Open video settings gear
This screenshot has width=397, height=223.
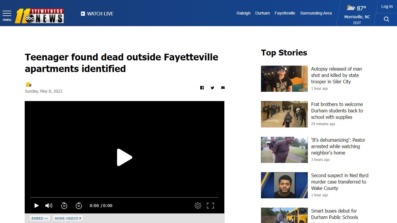click(198, 206)
